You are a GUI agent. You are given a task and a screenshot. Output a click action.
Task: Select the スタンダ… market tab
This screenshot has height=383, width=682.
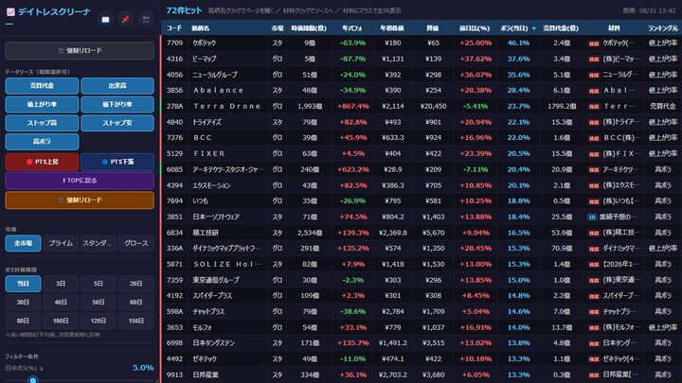(x=99, y=244)
